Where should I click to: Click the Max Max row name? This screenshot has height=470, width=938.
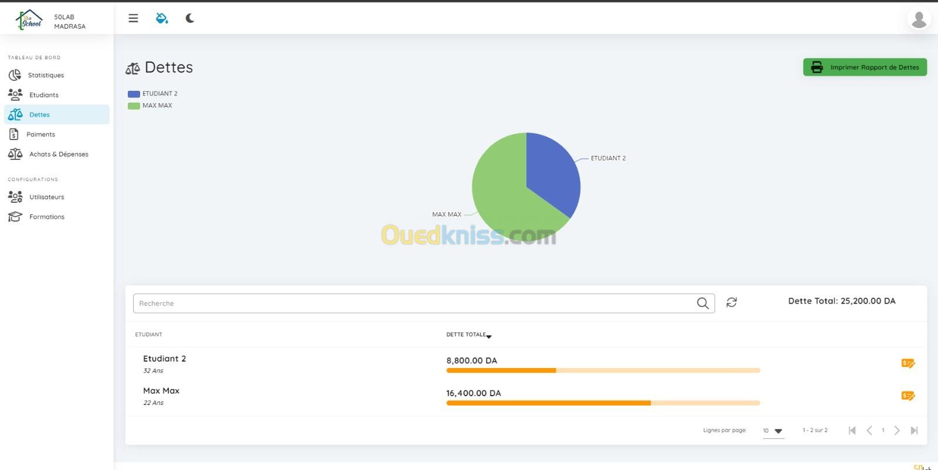pyautogui.click(x=161, y=391)
